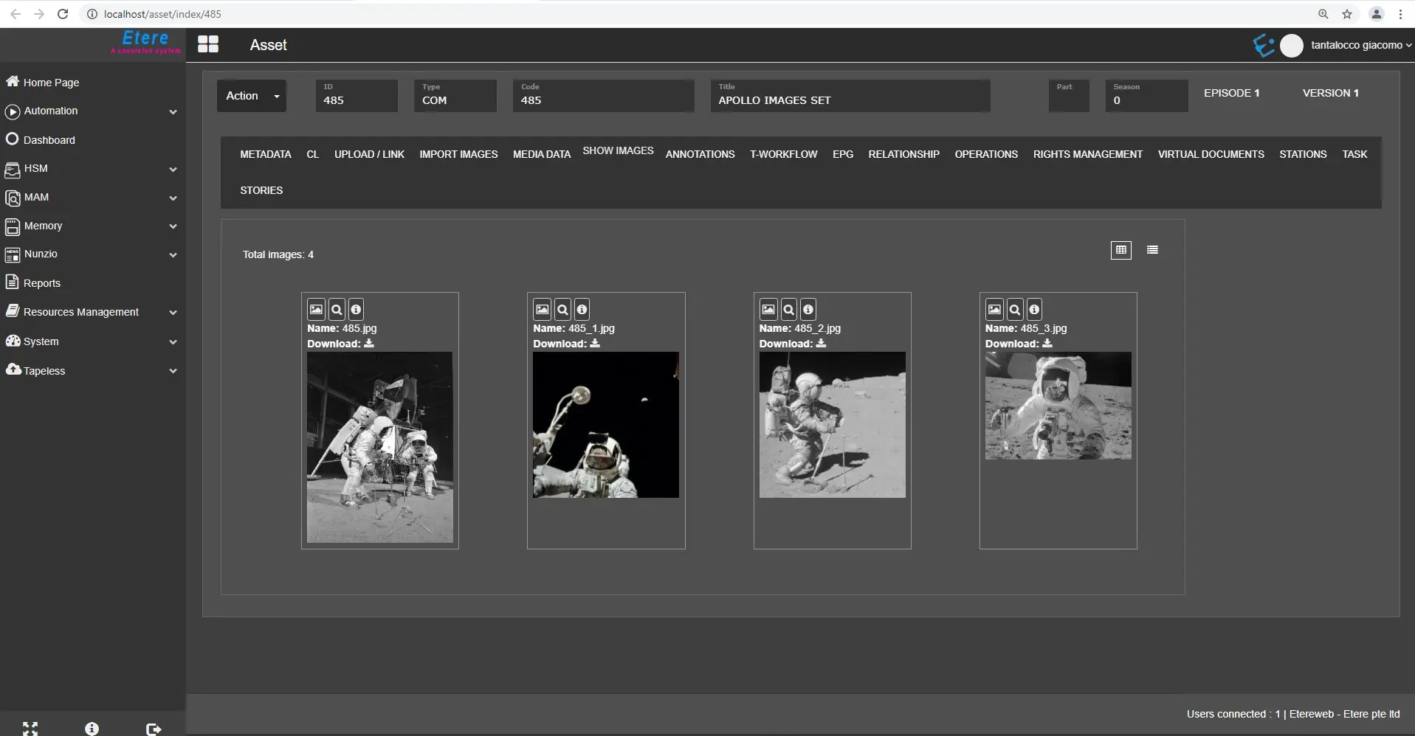Open the RIGHTS MANAGEMENT tab
Image resolution: width=1415 pixels, height=736 pixels.
pyautogui.click(x=1087, y=154)
